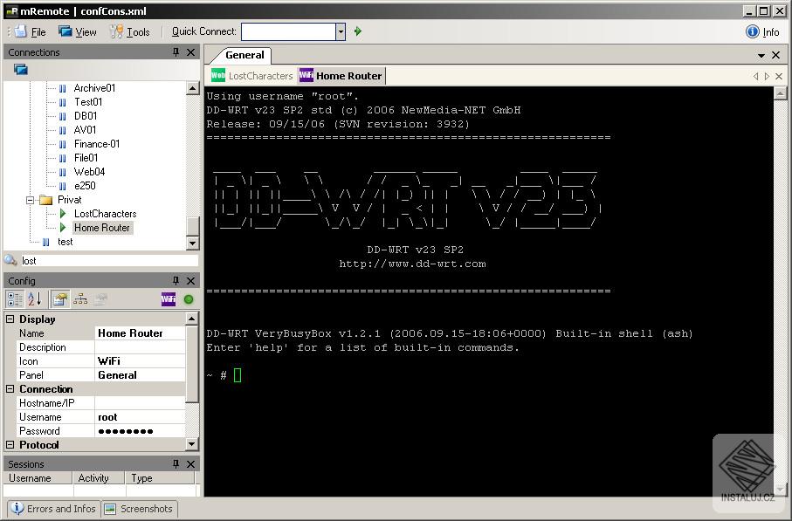Click the empty Description value field

(x=140, y=347)
